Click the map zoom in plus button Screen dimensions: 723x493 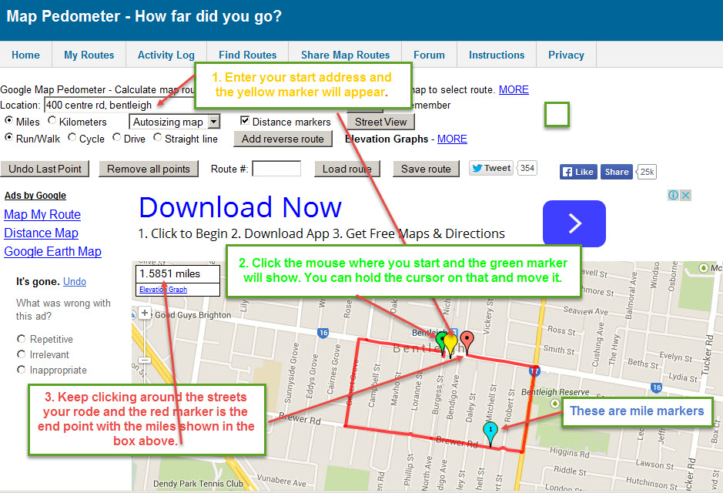[145, 314]
